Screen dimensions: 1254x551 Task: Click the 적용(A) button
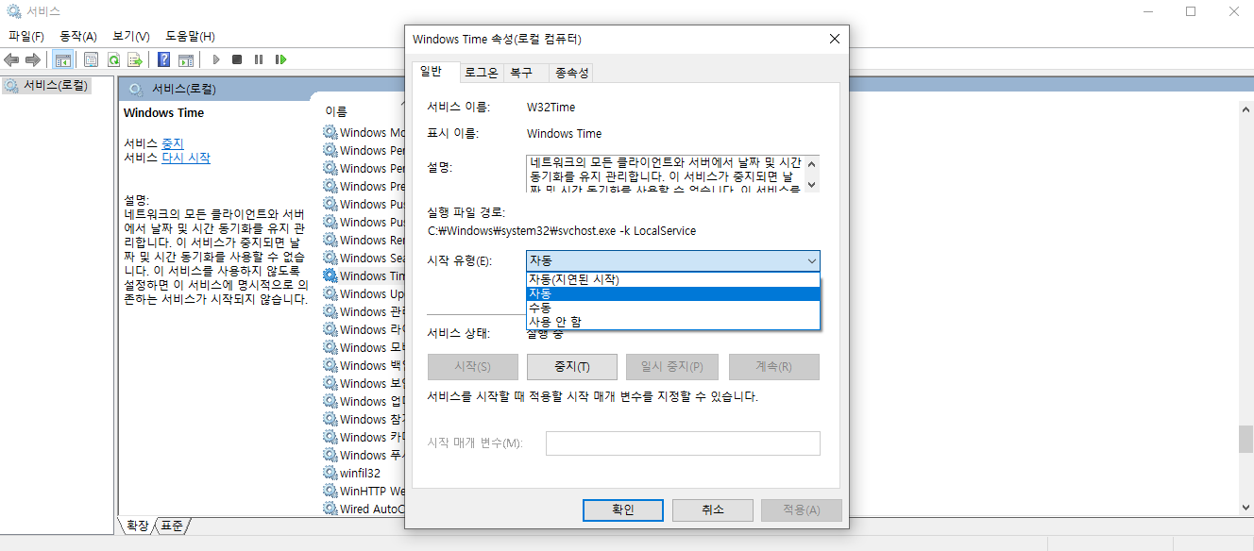[801, 509]
